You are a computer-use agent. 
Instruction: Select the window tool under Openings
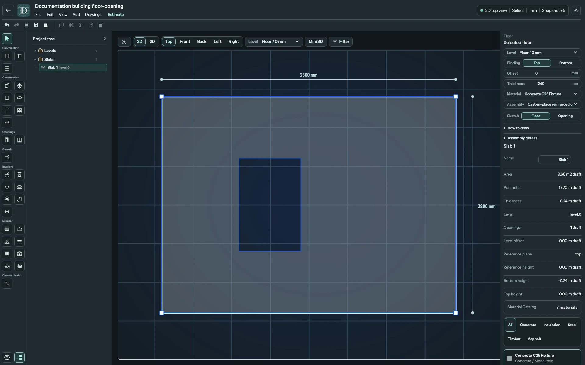click(x=19, y=140)
